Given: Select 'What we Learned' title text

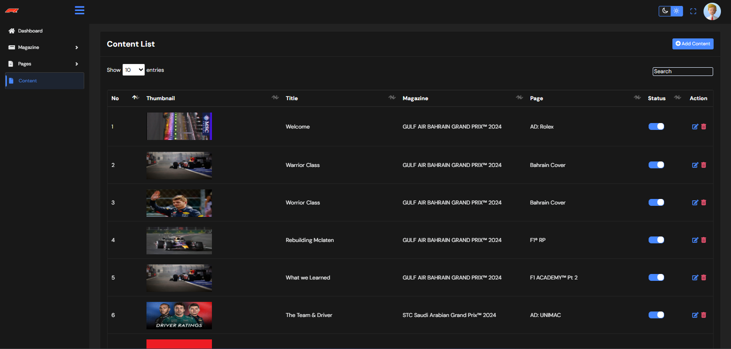Looking at the screenshot, I should (308, 278).
